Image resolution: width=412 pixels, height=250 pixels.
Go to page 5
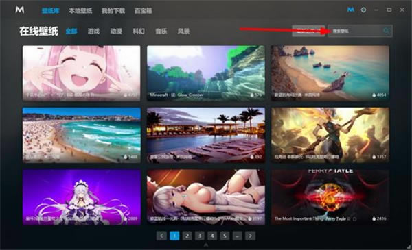[x=225, y=236]
